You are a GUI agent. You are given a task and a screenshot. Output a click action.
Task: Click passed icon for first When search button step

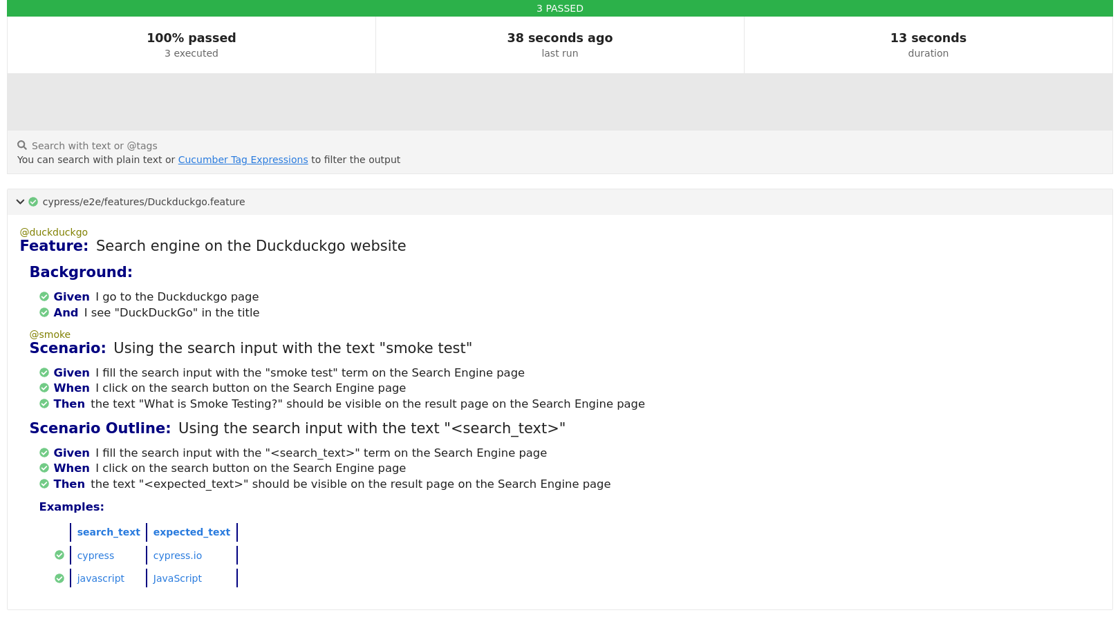(44, 388)
